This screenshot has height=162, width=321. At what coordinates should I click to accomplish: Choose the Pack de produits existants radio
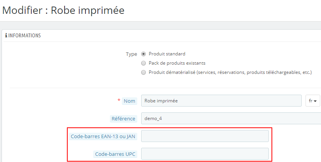(143, 63)
